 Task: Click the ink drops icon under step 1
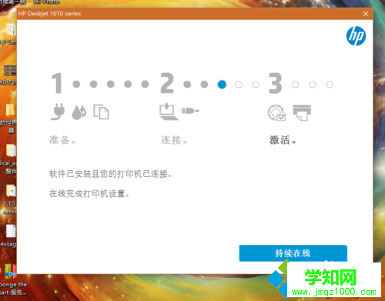coord(79,112)
